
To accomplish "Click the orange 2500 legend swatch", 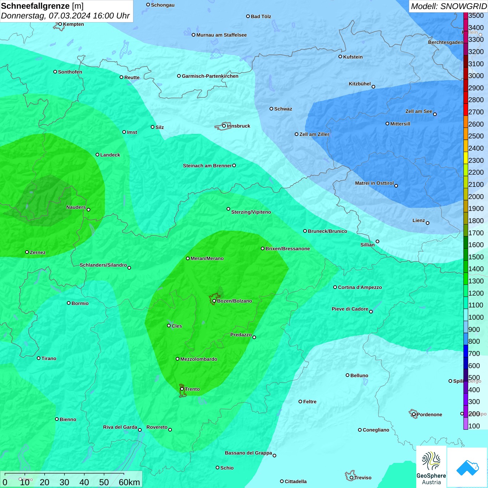I will click(x=466, y=134).
